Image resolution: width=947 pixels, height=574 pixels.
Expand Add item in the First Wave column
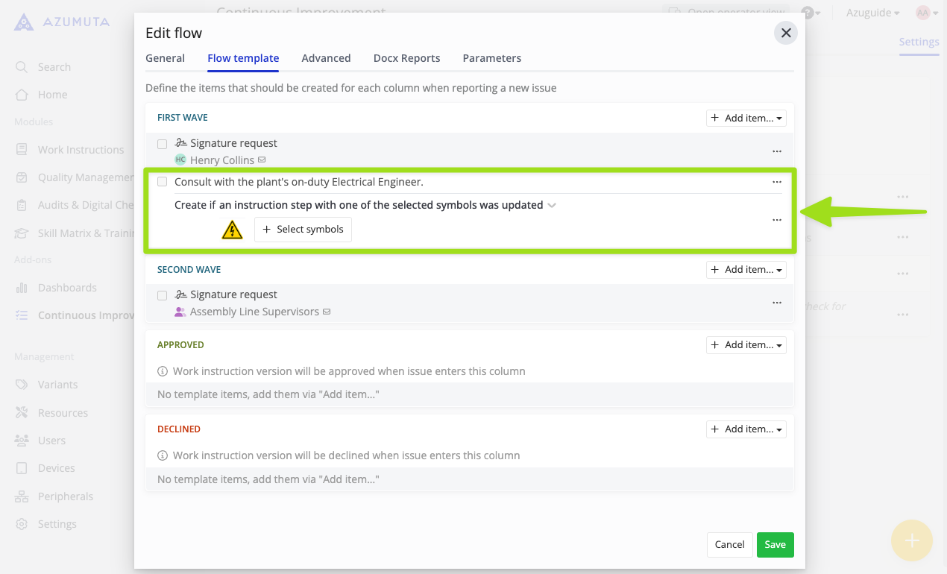746,118
